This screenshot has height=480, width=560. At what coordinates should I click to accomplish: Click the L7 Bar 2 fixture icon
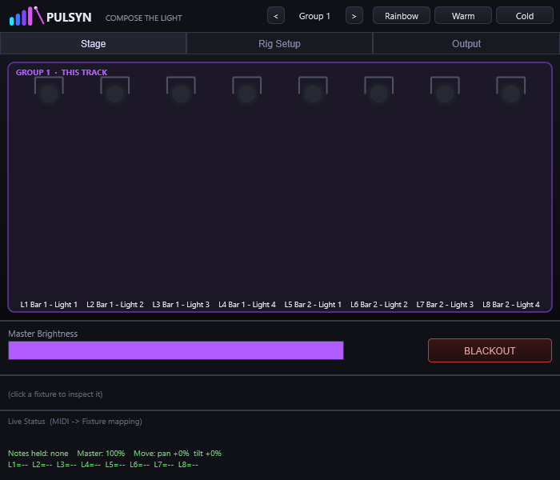(445, 90)
